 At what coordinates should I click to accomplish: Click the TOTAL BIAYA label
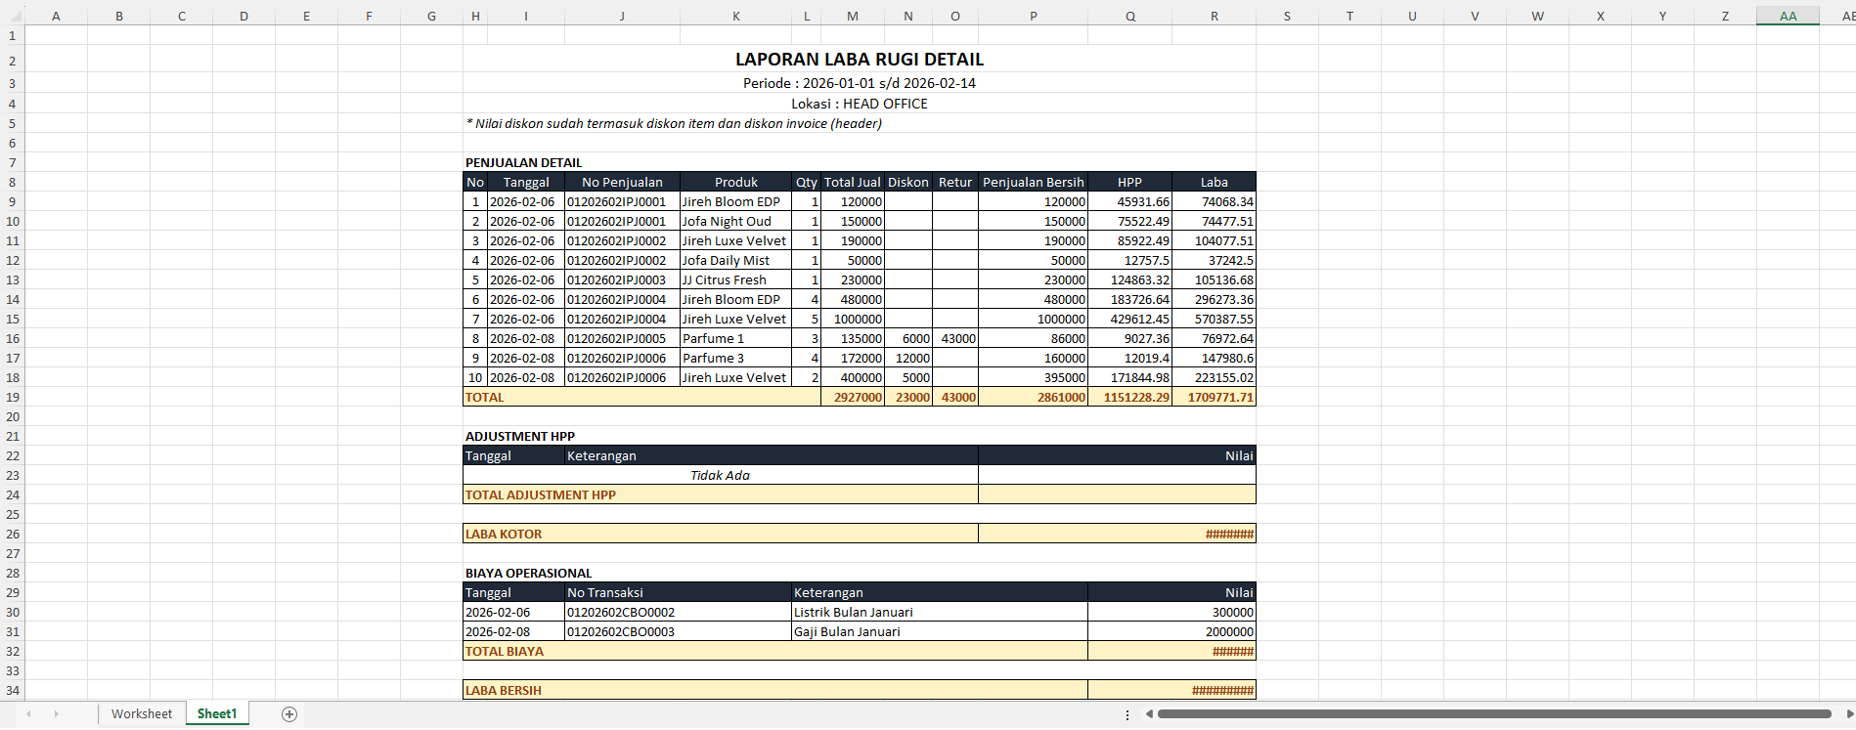point(505,651)
